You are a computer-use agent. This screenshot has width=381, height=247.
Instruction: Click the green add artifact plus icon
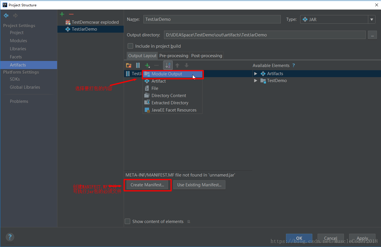[62, 14]
